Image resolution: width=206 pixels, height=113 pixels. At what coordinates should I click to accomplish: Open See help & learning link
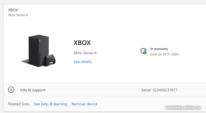tap(50, 104)
